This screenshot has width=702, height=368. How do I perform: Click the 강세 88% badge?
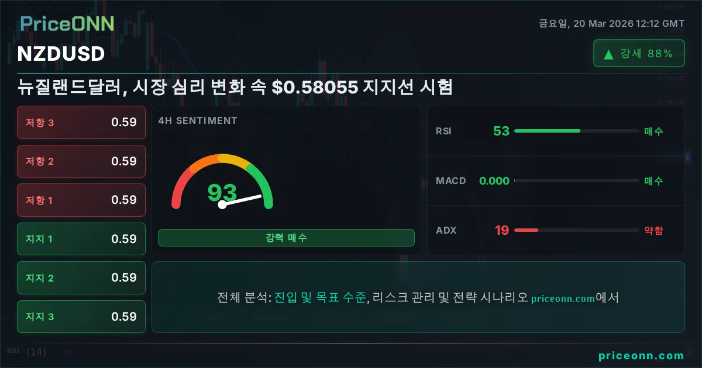pyautogui.click(x=639, y=54)
